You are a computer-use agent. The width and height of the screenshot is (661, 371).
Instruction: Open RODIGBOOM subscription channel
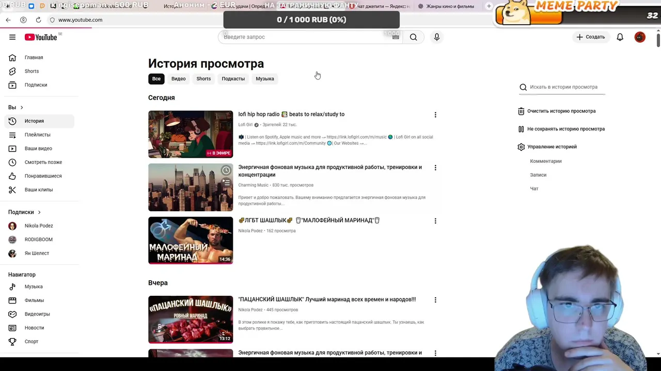pos(39,240)
